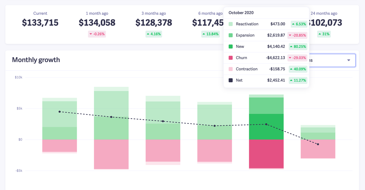
Task: Click the rightmost dotted-line data point
Action: click(318, 144)
